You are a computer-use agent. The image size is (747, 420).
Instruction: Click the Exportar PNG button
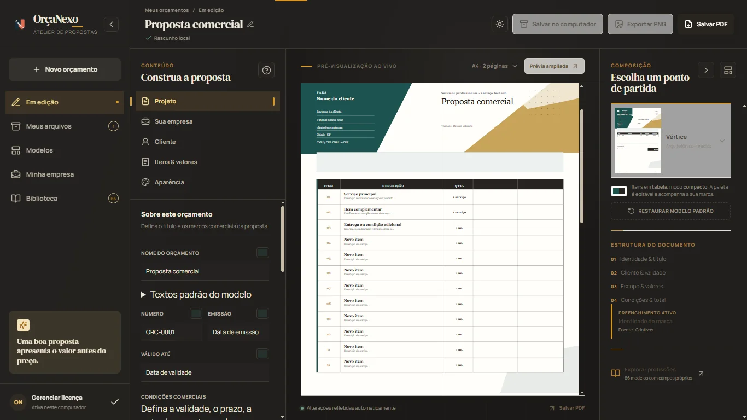click(640, 24)
